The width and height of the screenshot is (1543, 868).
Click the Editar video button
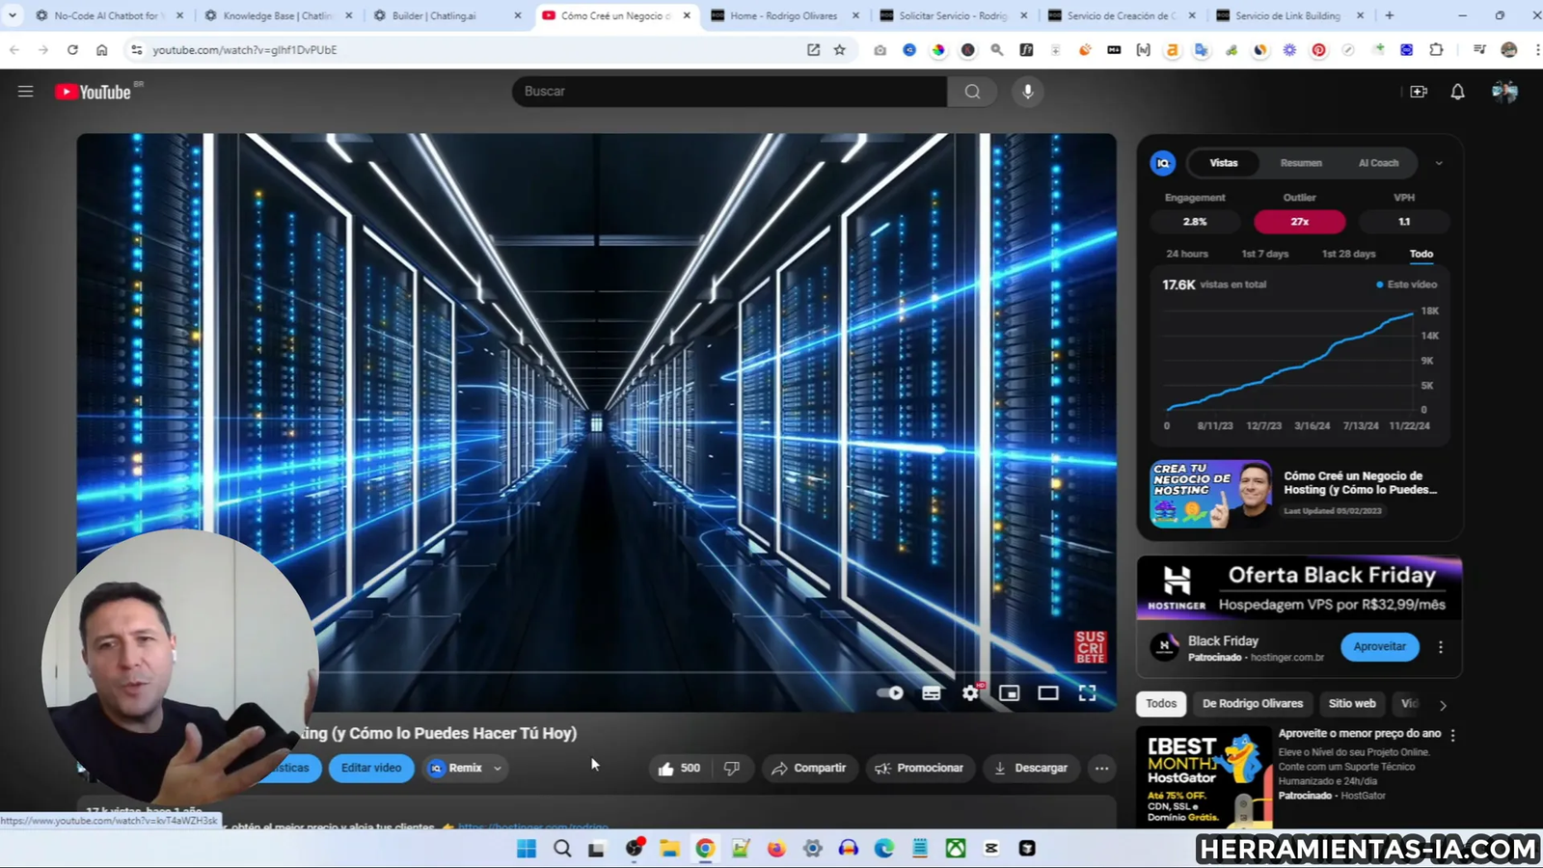(x=371, y=769)
